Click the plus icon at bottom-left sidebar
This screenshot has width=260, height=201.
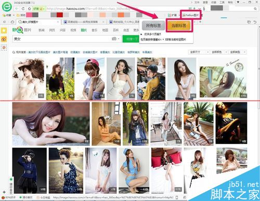tap(4, 192)
